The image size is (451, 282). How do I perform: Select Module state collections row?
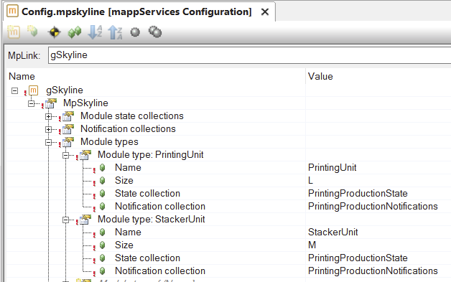132,116
